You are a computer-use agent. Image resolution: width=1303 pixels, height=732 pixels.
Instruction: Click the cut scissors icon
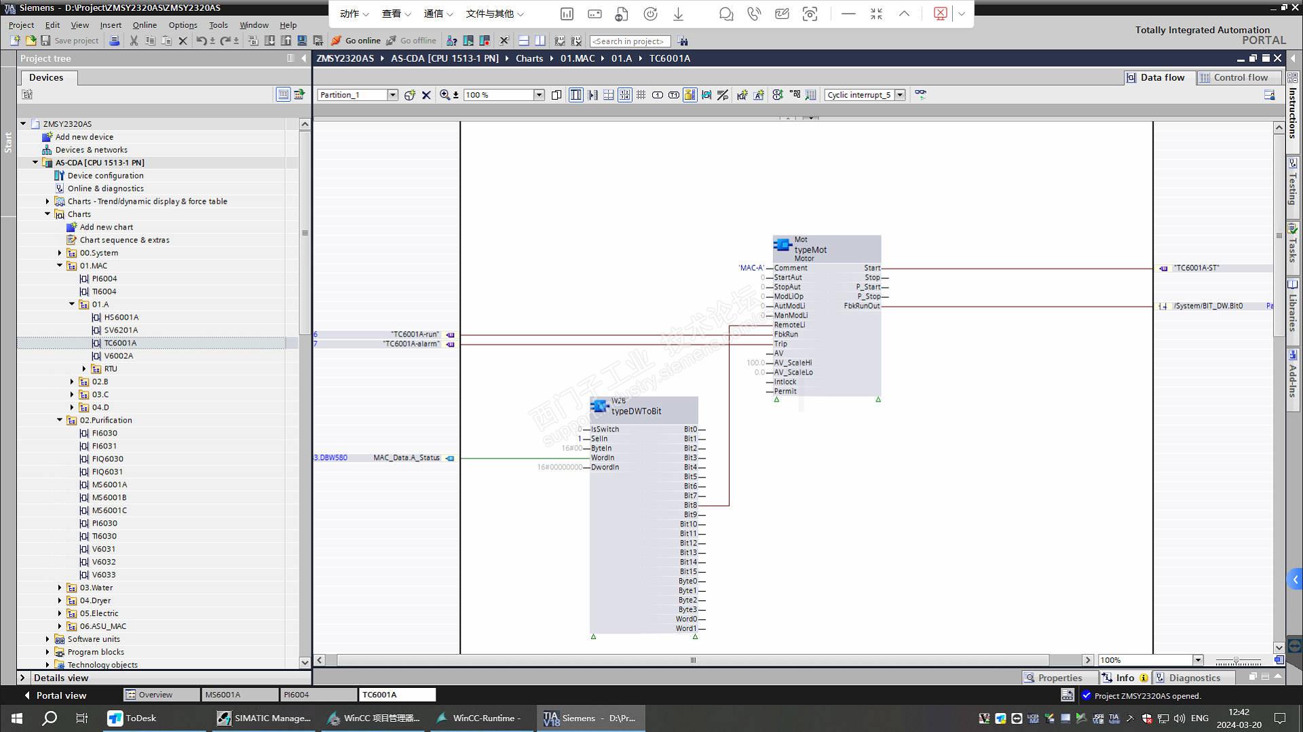tap(134, 41)
